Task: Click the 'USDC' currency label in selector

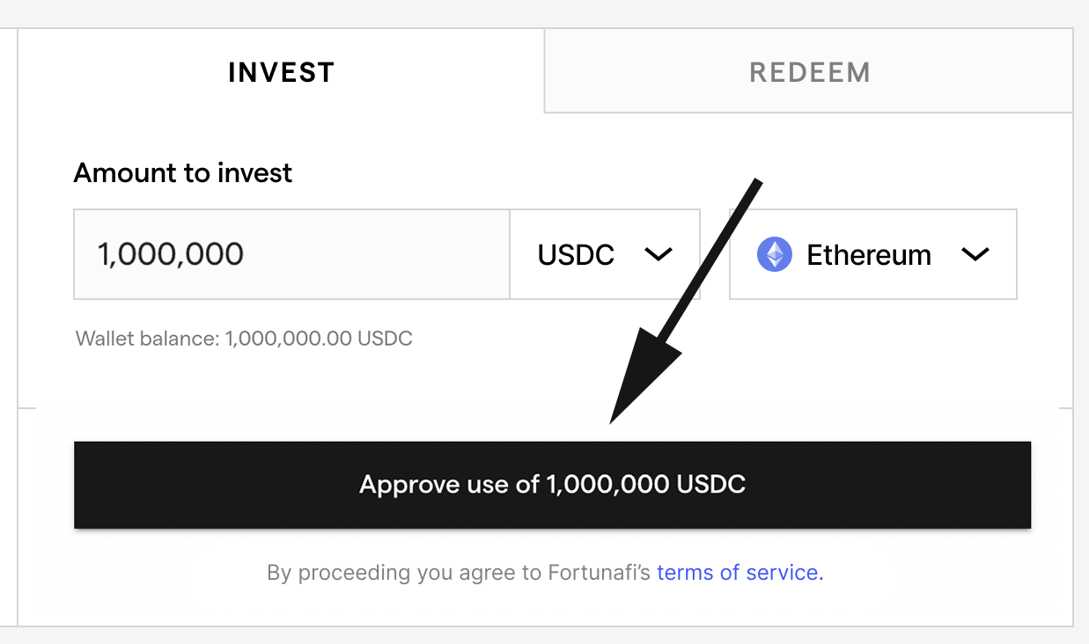Action: (x=576, y=254)
